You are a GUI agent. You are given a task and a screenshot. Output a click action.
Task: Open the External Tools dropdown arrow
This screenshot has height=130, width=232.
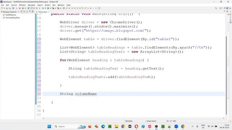point(61,8)
